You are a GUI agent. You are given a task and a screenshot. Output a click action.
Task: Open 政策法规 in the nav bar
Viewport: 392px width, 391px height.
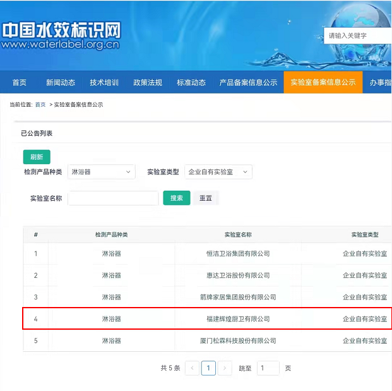point(148,82)
